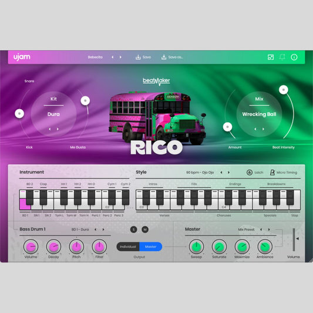Open the BD 1 - Dura sample menu

click(80, 230)
